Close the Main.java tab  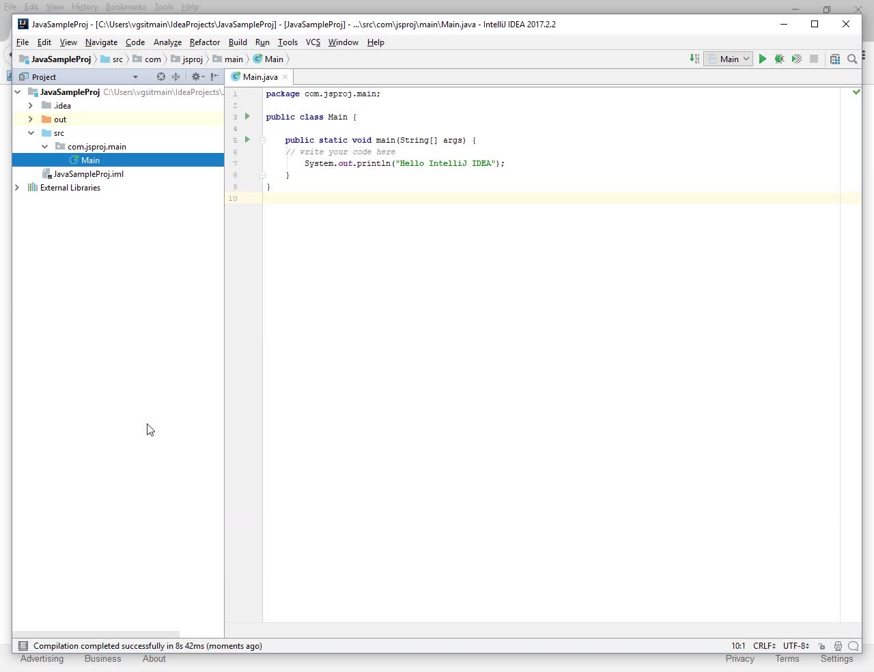tap(285, 76)
